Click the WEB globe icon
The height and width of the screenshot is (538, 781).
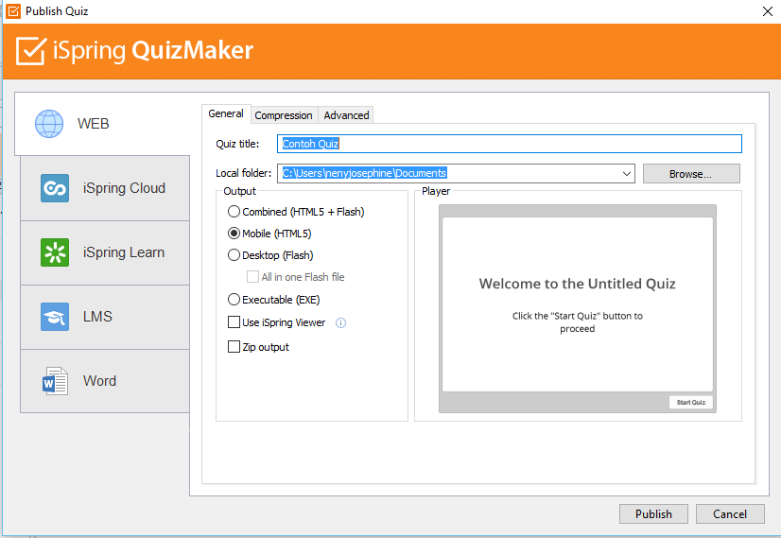pyautogui.click(x=49, y=124)
